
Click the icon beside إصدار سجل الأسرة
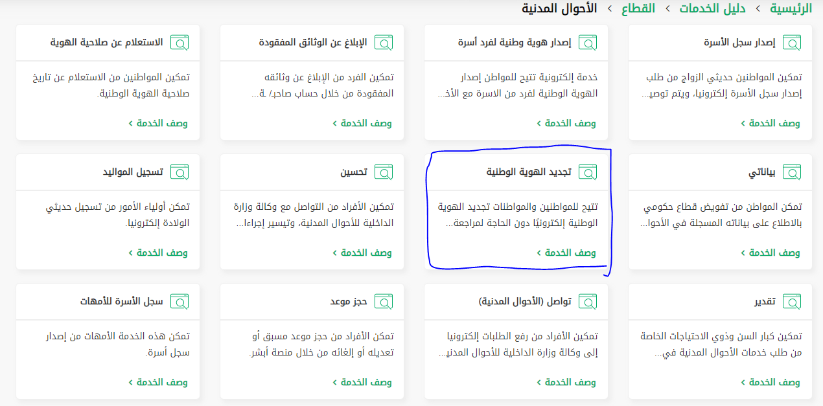click(792, 43)
